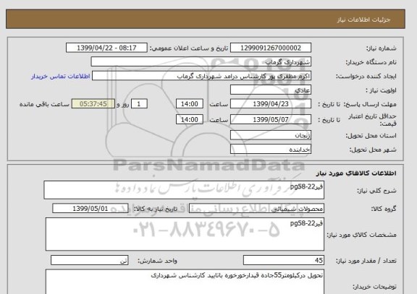Click the label مهلت ارسال پاسخ
Screen dimensions: 417x294
coord(371,104)
